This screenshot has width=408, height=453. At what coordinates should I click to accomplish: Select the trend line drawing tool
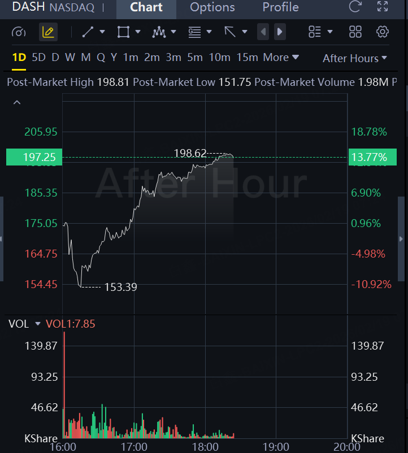click(x=88, y=32)
